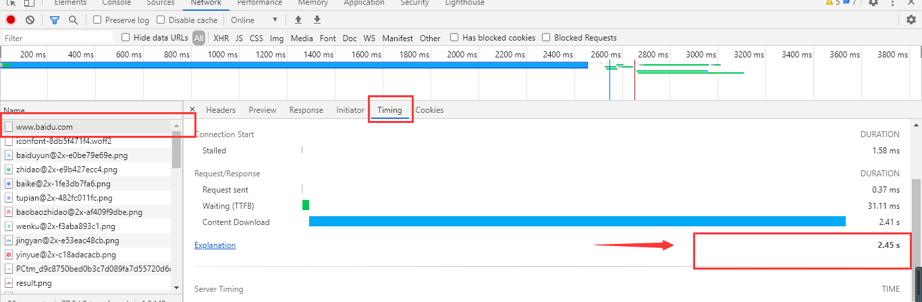Open the Online throttling dropdown

[x=254, y=20]
